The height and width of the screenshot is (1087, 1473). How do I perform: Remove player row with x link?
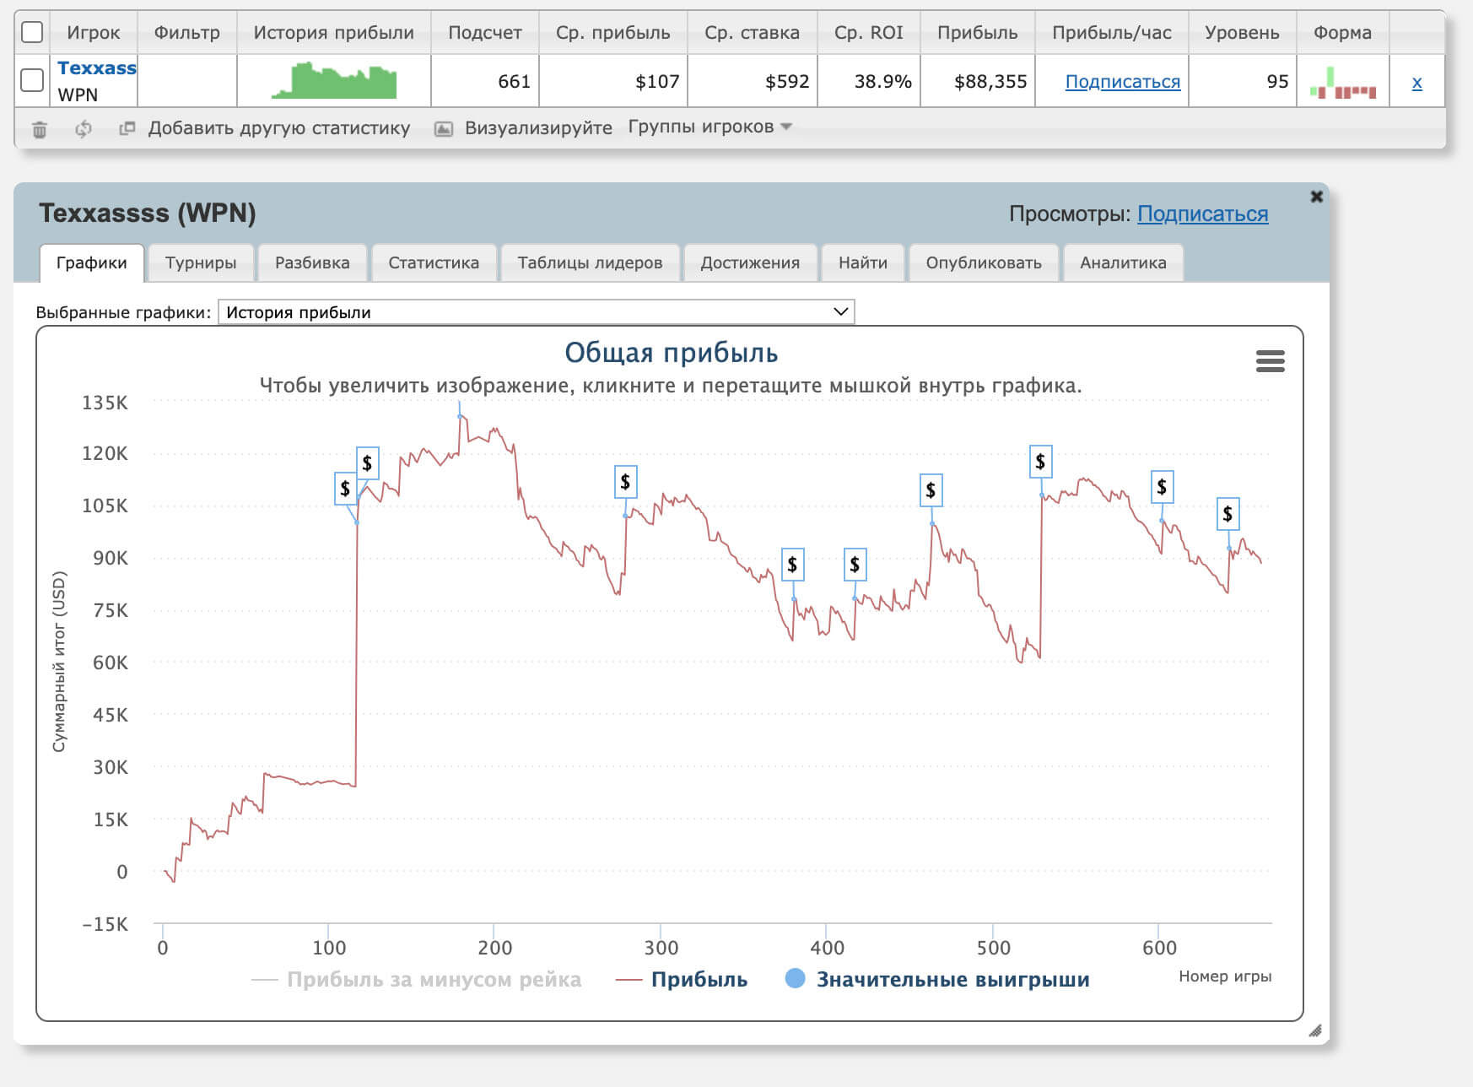pyautogui.click(x=1416, y=82)
